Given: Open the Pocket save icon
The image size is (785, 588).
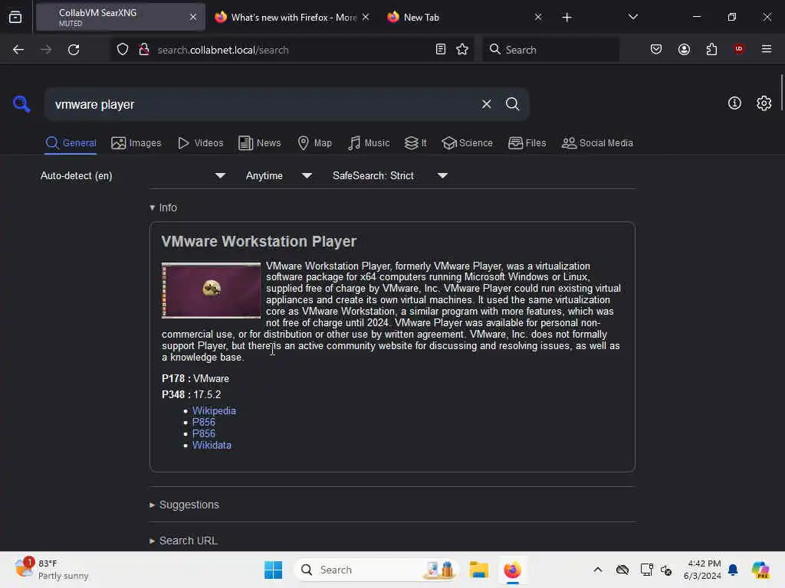Looking at the screenshot, I should pos(656,49).
